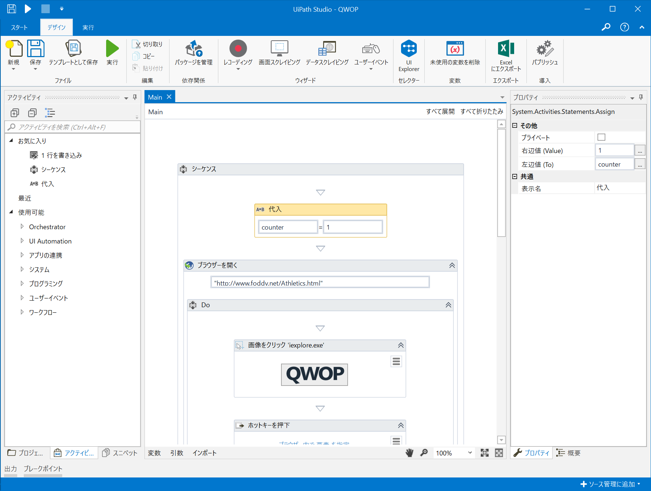Expand the Orchestrator tree node
Viewport: 651px width, 491px height.
click(22, 227)
